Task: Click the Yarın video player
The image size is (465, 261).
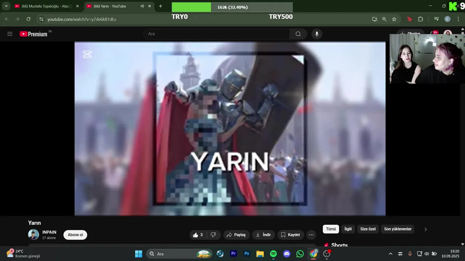Action: tap(230, 129)
